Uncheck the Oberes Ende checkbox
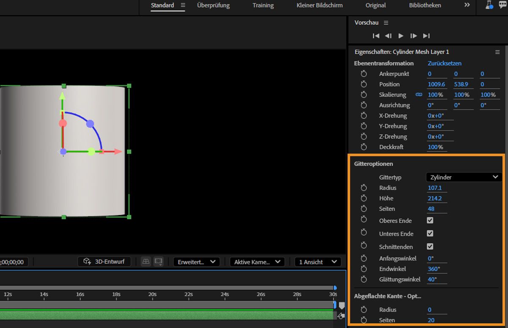This screenshot has width=508, height=328. tap(430, 221)
